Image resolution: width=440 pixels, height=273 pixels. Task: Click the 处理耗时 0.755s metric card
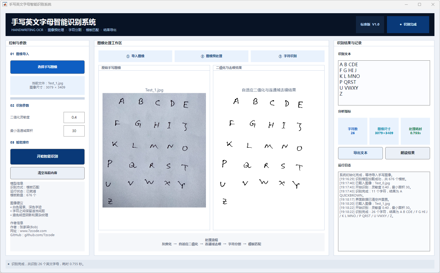(x=415, y=131)
